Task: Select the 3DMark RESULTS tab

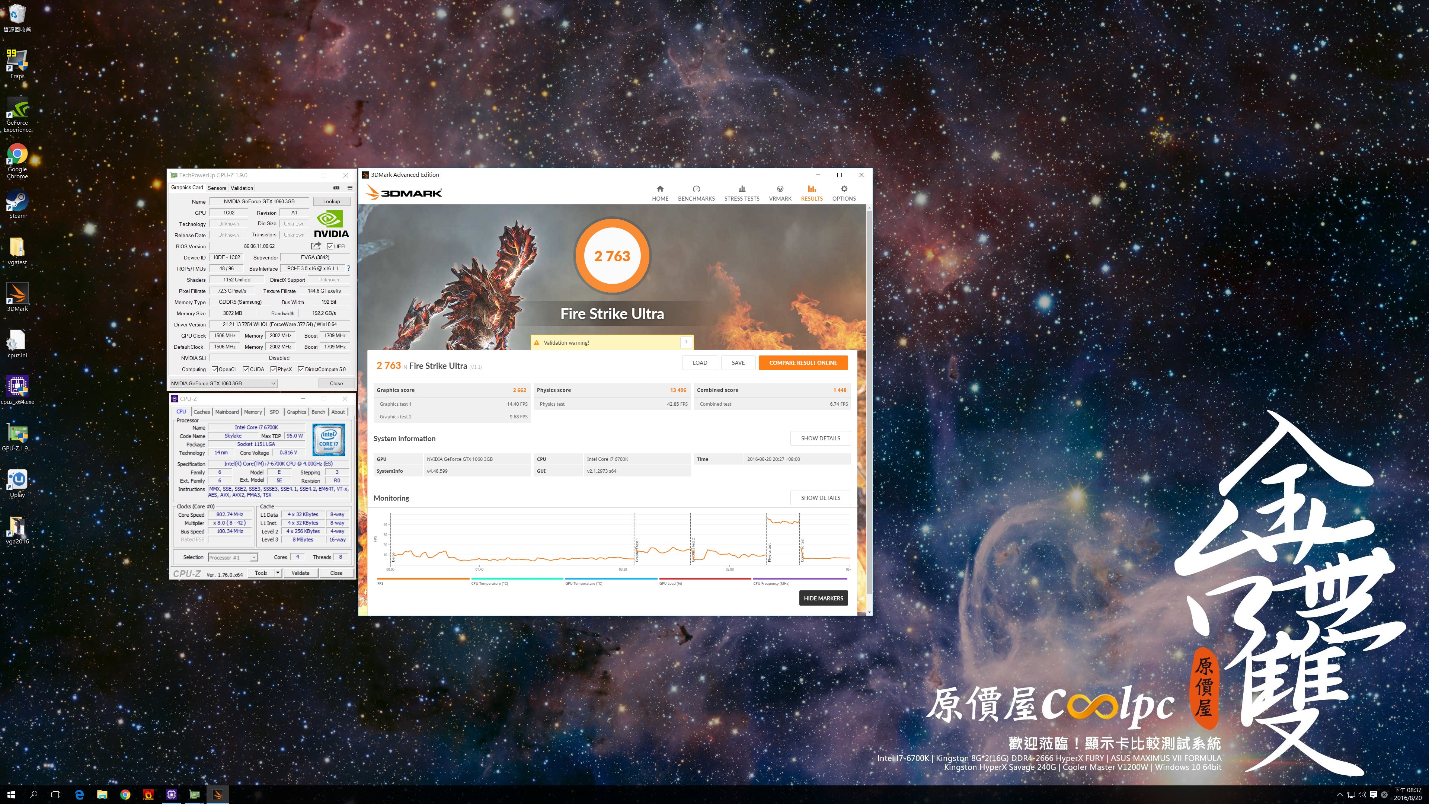Action: click(812, 193)
